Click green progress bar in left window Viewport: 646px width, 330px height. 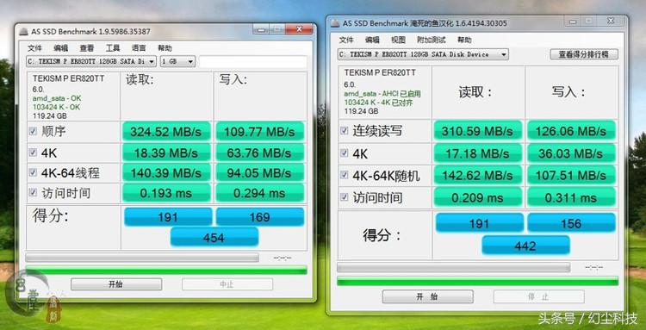(166, 271)
